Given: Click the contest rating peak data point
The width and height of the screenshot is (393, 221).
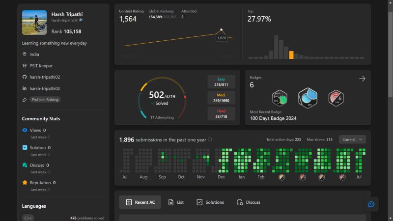Looking at the screenshot, I should pyautogui.click(x=222, y=29).
